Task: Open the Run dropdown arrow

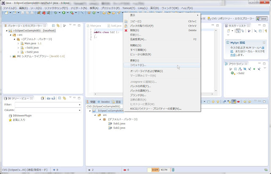Action: coord(68,13)
